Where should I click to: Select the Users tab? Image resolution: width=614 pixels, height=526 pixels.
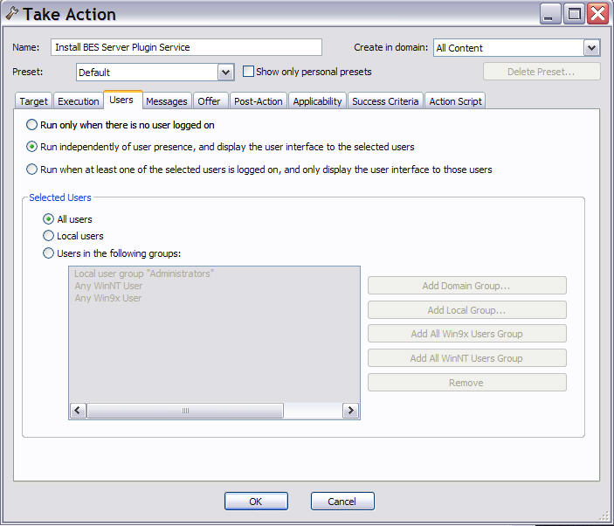click(121, 100)
